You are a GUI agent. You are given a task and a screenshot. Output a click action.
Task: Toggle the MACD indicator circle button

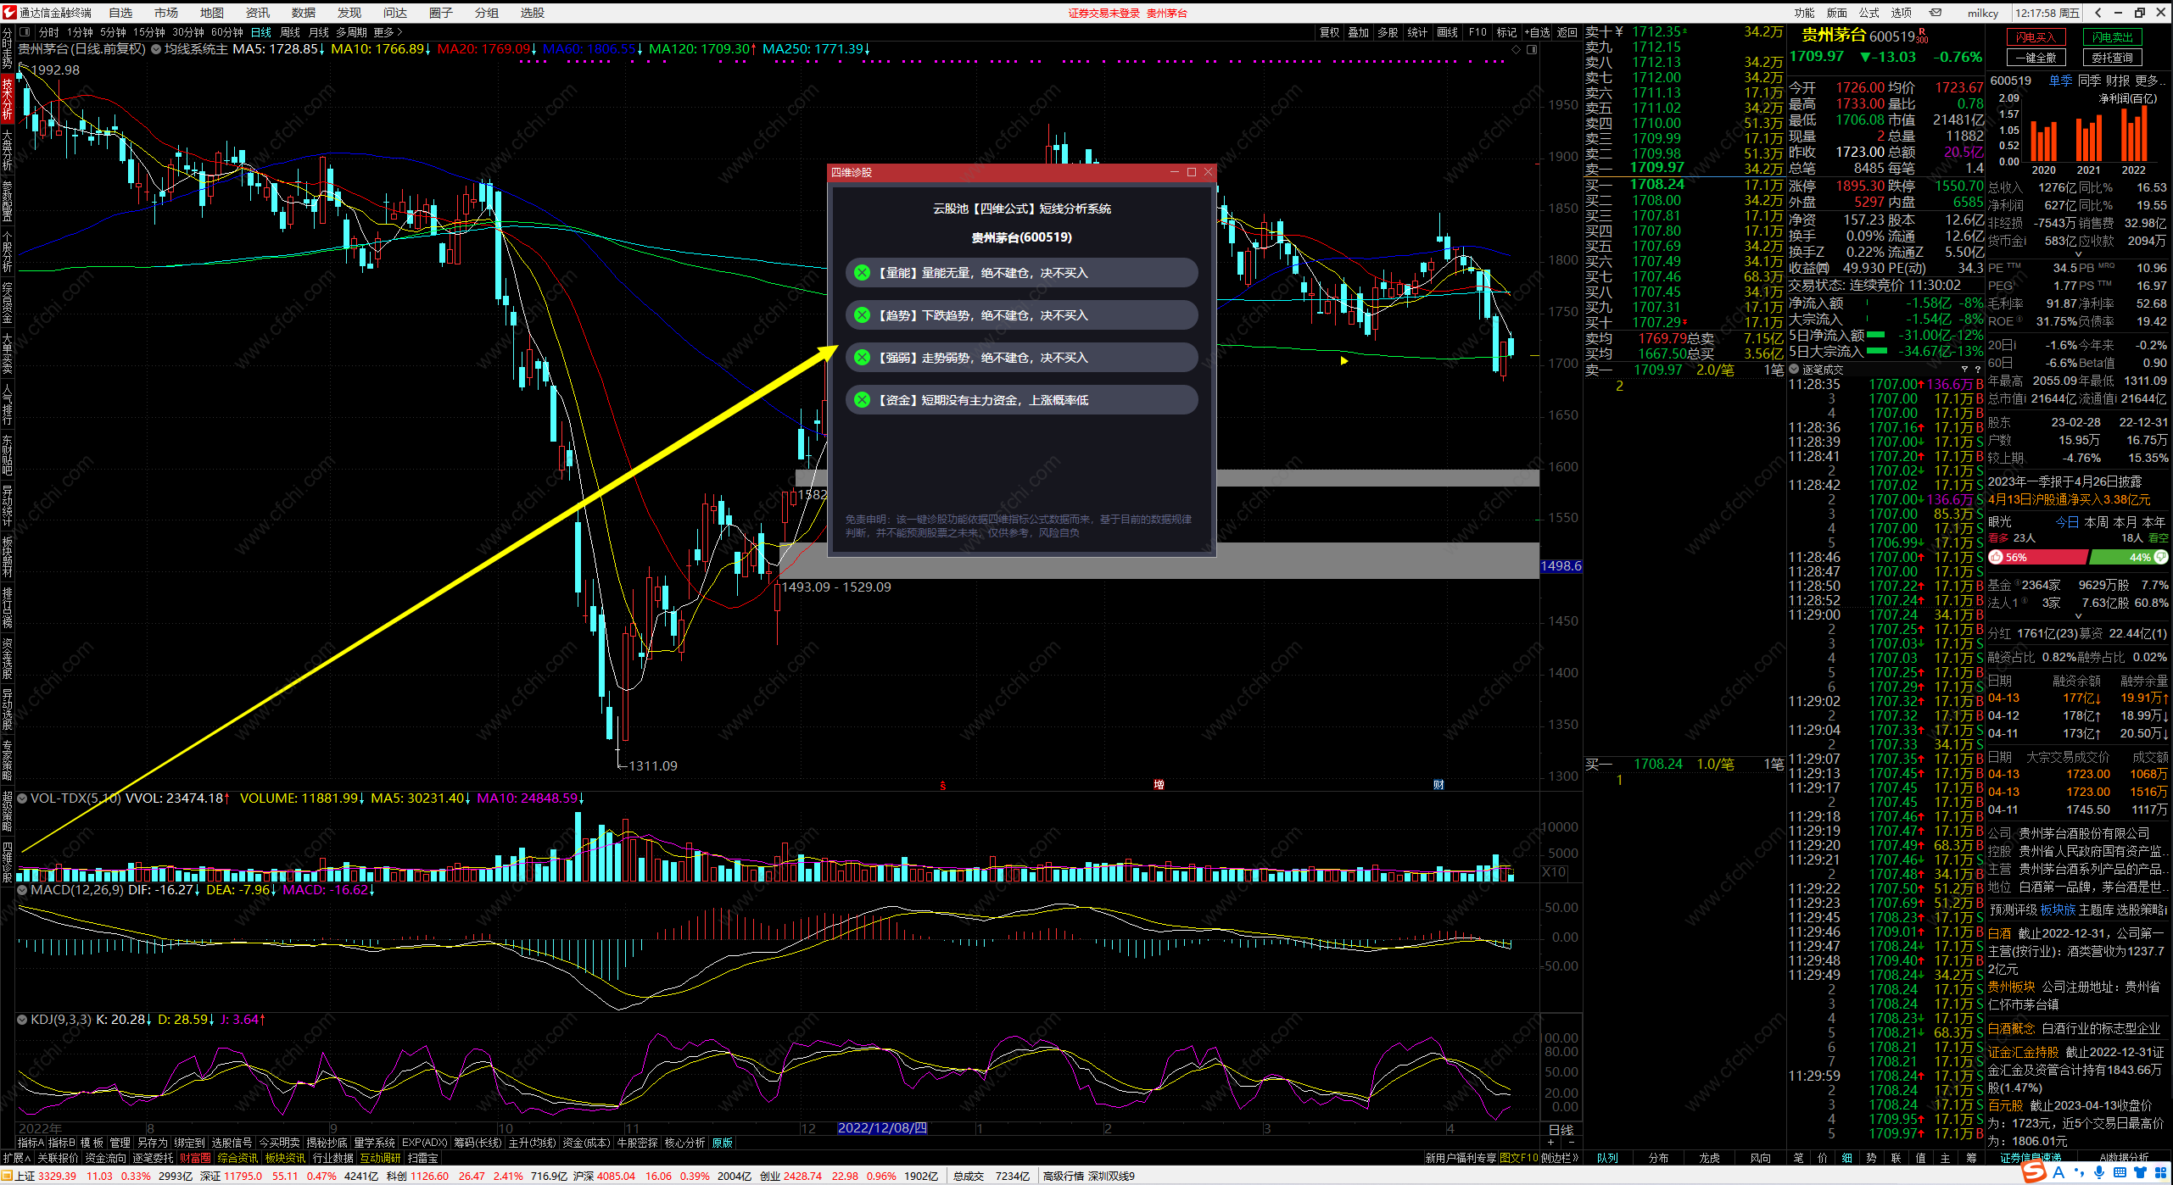23,890
